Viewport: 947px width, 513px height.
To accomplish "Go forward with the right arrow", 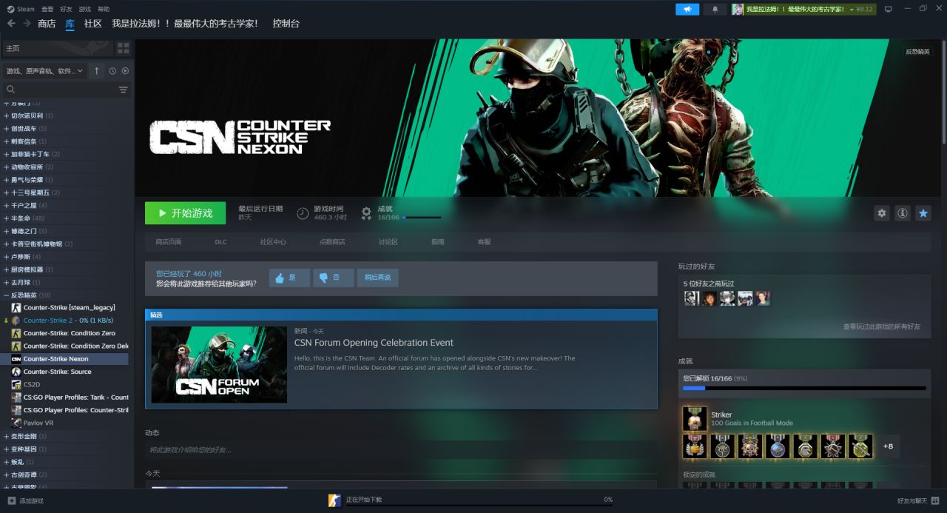I will (27, 24).
